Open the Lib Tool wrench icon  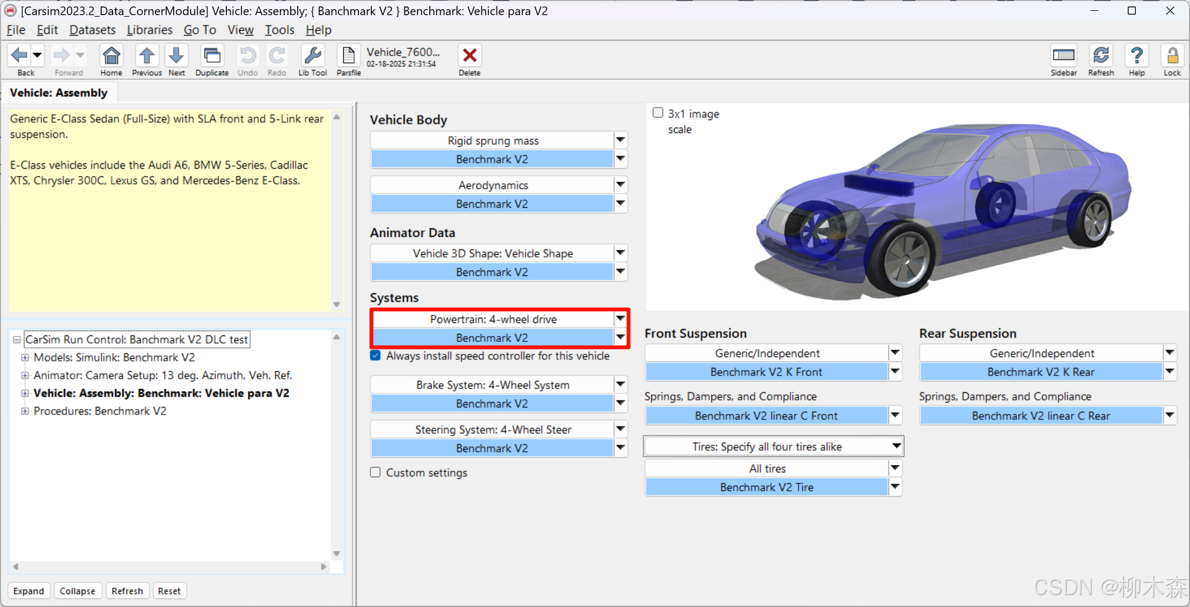[x=312, y=56]
